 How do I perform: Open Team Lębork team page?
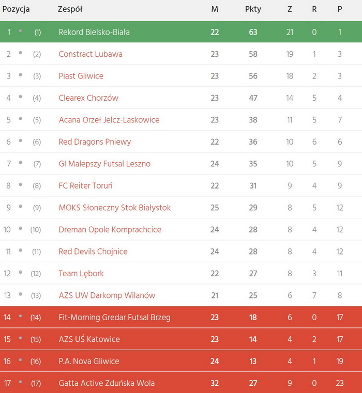pyautogui.click(x=81, y=274)
